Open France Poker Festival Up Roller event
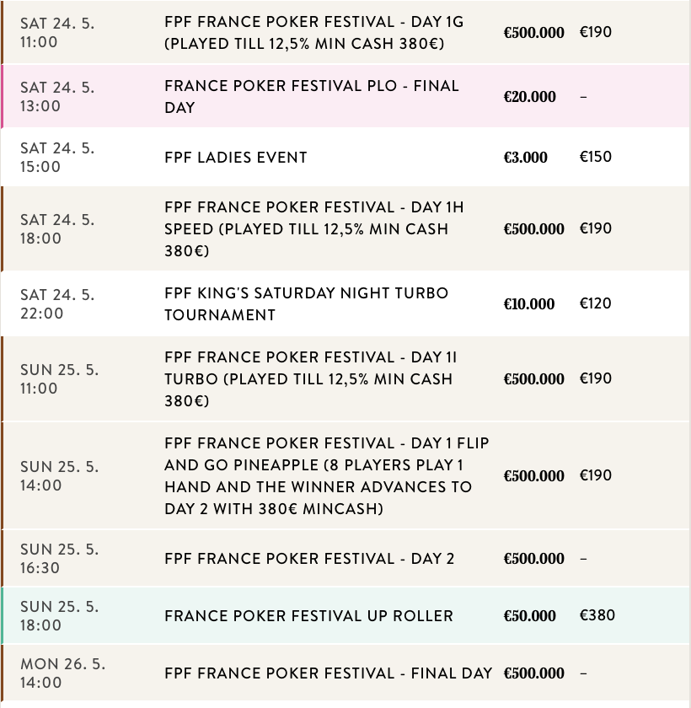The height and width of the screenshot is (708, 691). click(308, 616)
